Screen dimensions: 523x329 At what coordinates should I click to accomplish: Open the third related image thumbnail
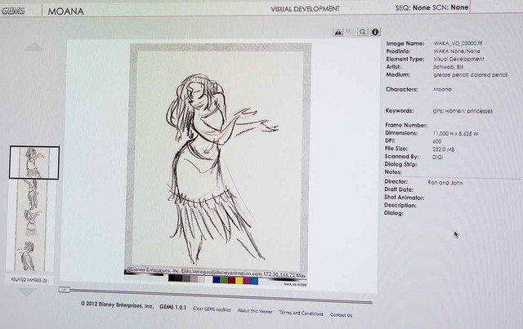[34, 222]
